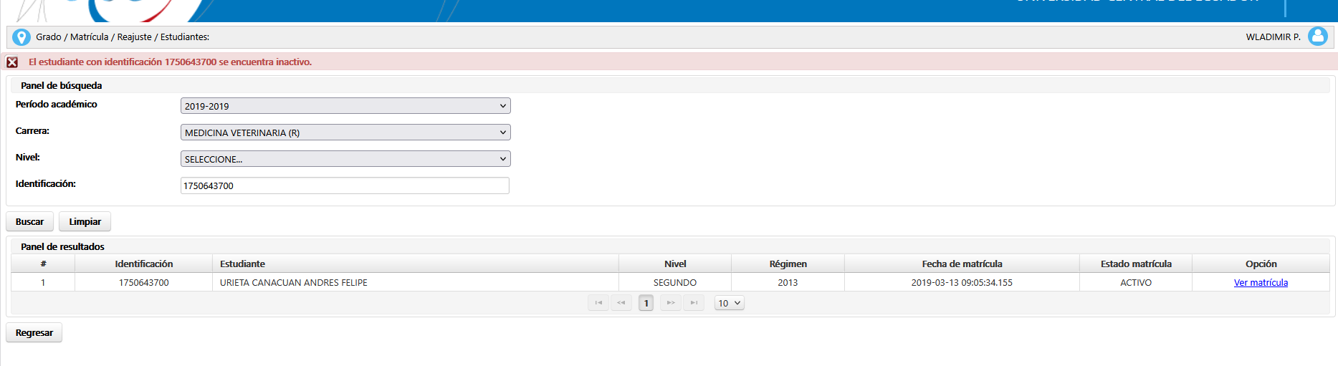Image resolution: width=1338 pixels, height=366 pixels.
Task: Click the Carrera label
Action: [33, 131]
